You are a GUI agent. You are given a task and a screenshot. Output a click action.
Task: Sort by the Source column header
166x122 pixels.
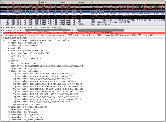[49, 2]
